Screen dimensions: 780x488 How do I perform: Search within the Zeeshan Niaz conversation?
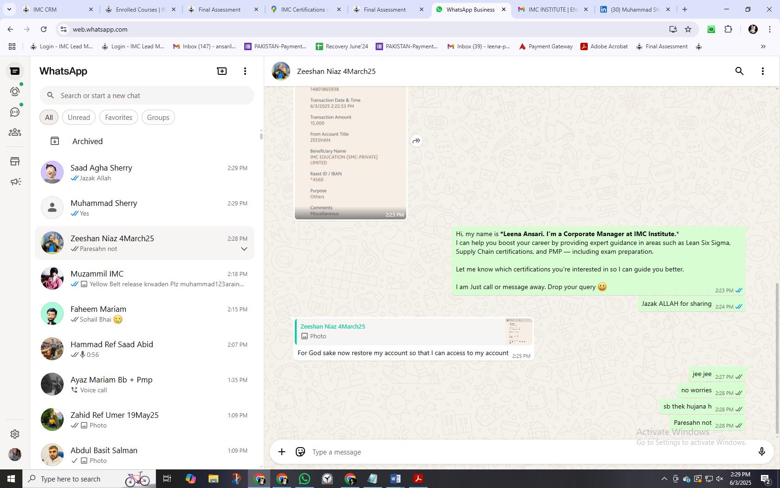click(x=740, y=71)
